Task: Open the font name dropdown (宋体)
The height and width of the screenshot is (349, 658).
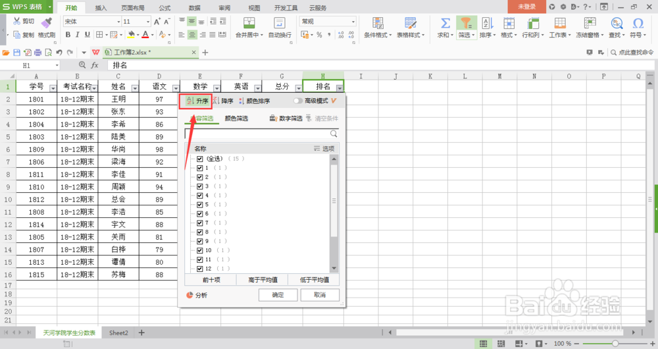Action: coord(118,22)
